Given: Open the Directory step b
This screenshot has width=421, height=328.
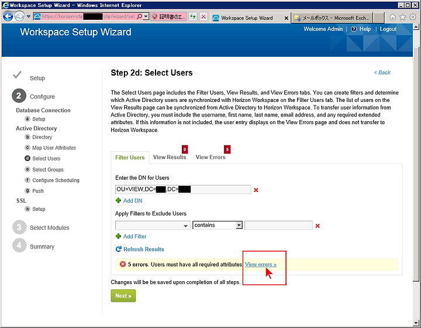Looking at the screenshot, I should click(39, 137).
